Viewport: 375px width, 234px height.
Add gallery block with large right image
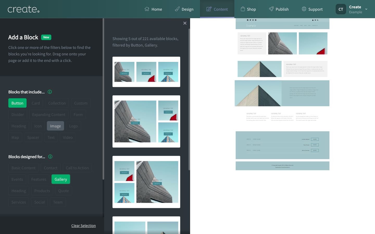click(x=146, y=182)
